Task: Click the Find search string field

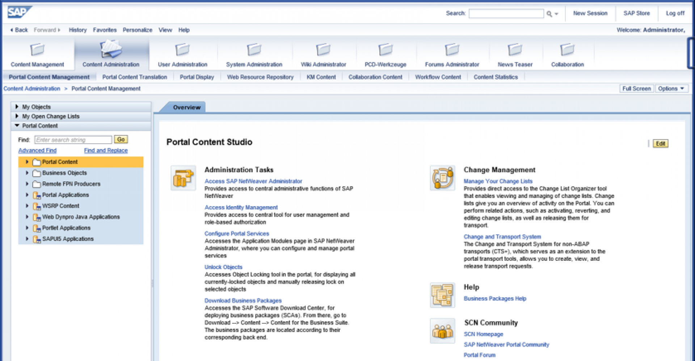Action: click(x=73, y=140)
